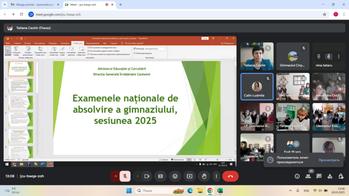
Task: Unmute the microphone
Action: pyautogui.click(x=125, y=176)
